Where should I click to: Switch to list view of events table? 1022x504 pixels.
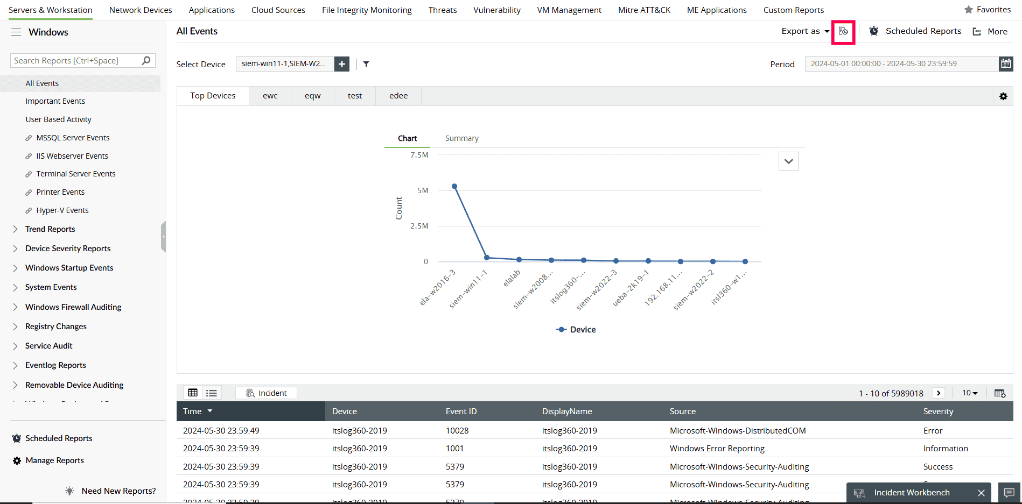point(211,393)
